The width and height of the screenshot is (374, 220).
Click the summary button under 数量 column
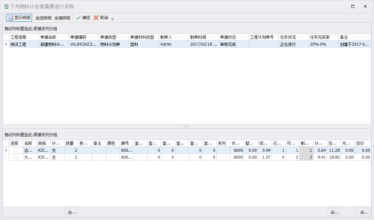pos(71,212)
